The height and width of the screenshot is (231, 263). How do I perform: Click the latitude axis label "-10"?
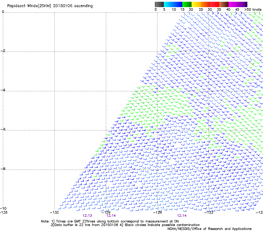point(3,208)
